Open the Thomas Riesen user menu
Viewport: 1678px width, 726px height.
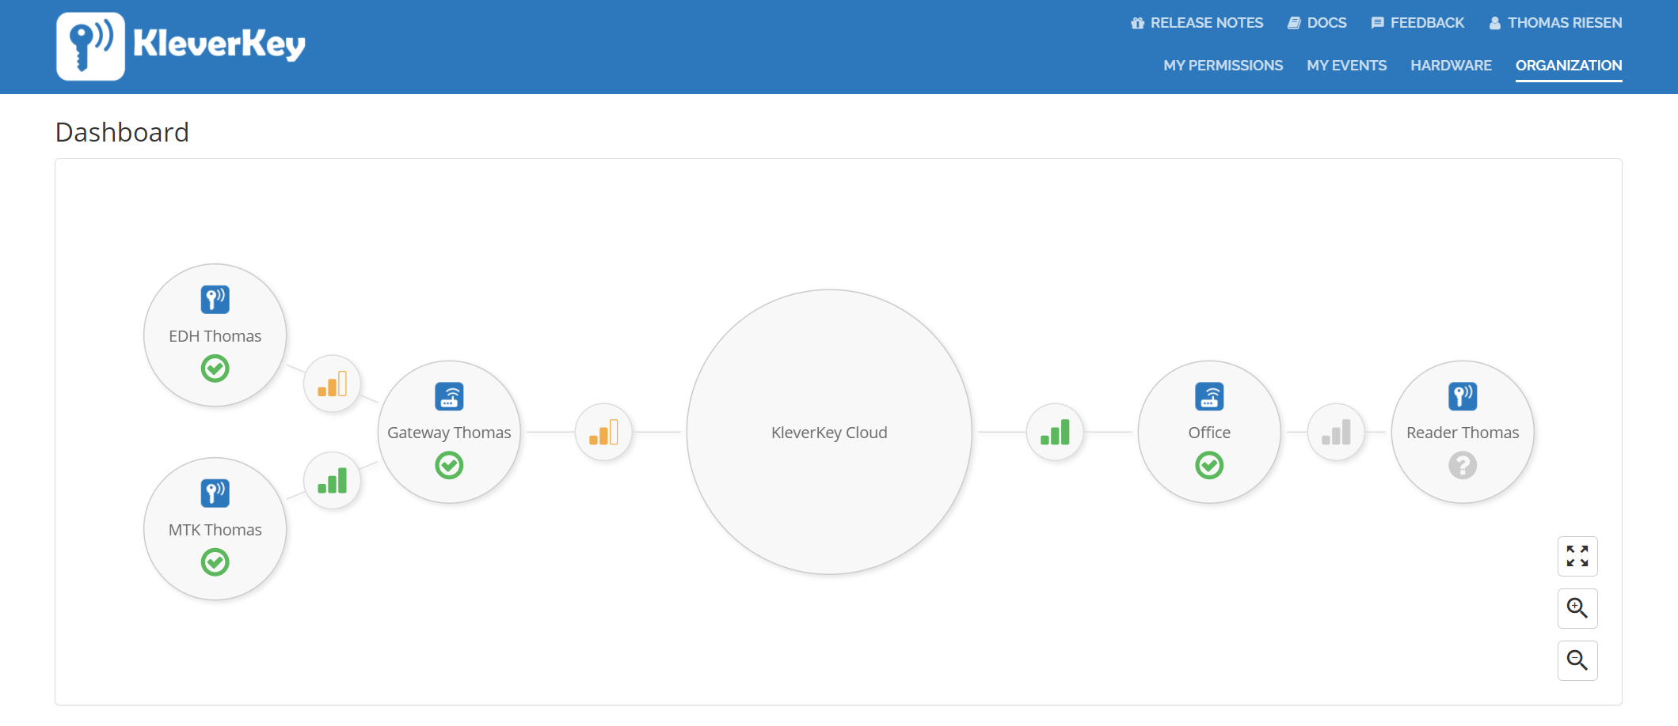(x=1555, y=23)
